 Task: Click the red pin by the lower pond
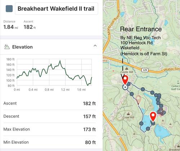point(153,116)
